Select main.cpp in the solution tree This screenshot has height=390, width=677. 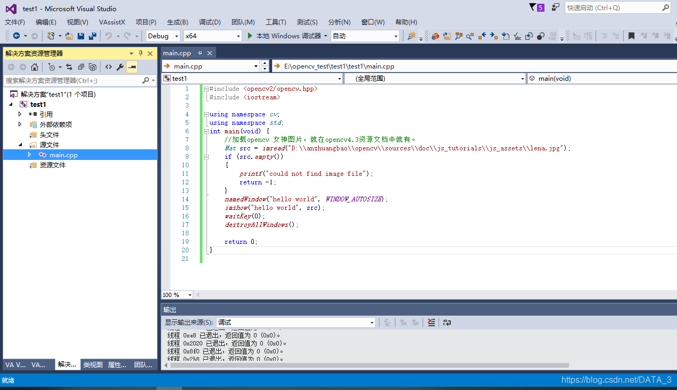coord(63,155)
